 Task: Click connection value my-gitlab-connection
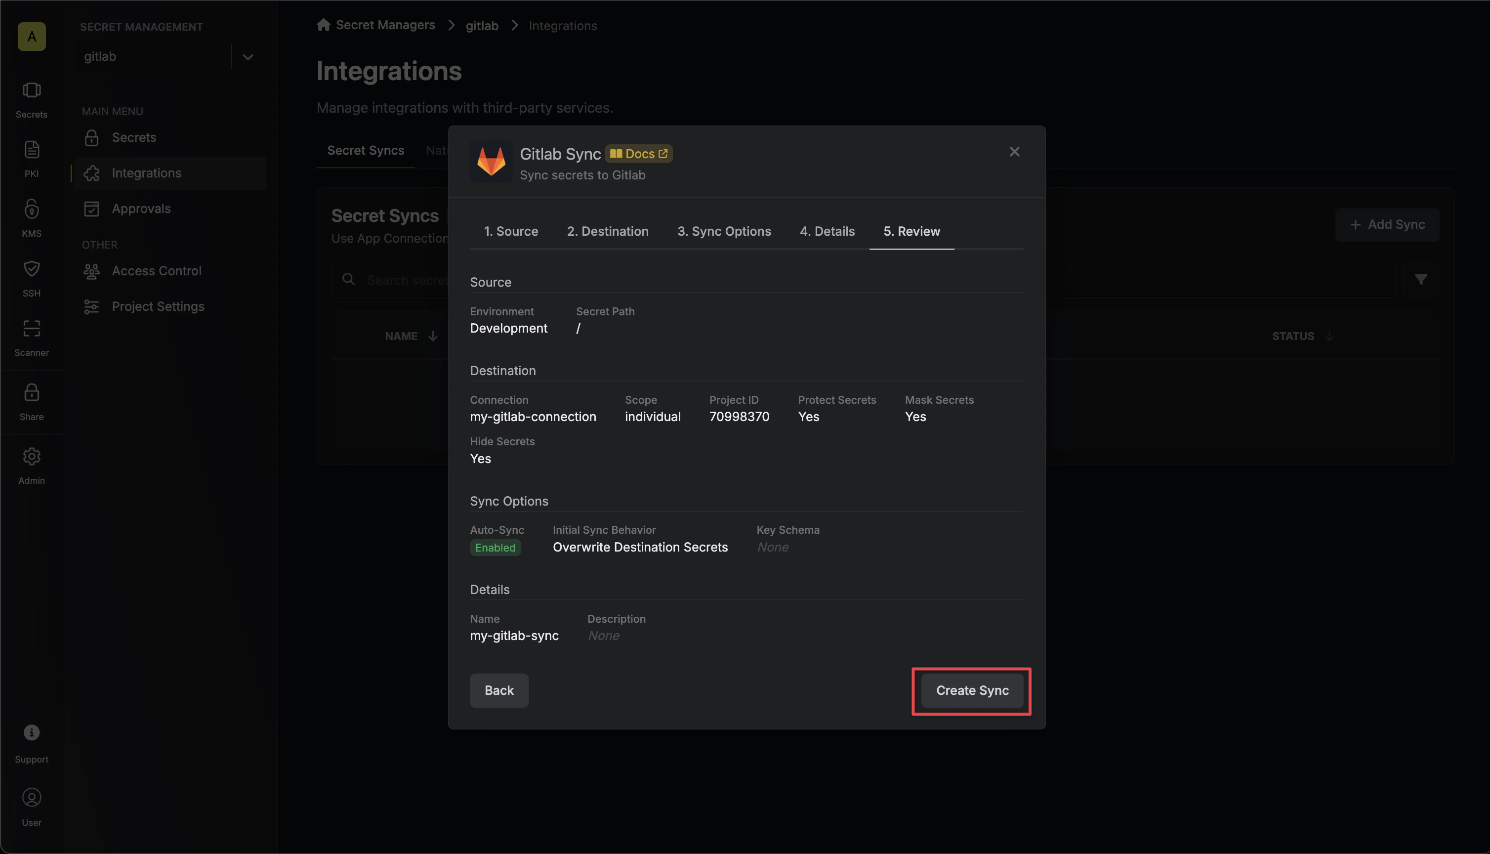coord(533,417)
